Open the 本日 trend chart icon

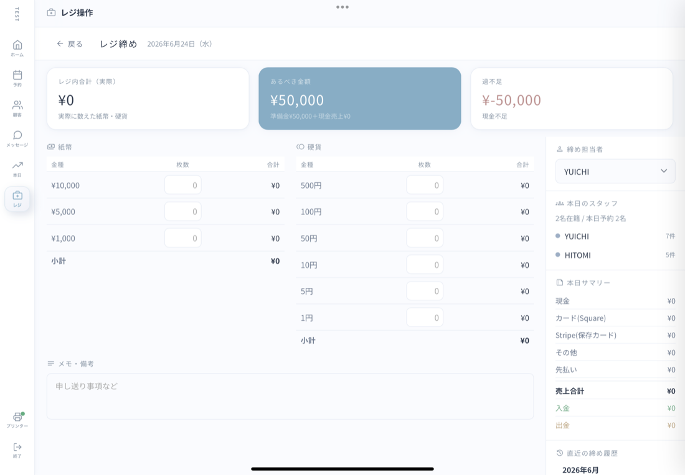(x=17, y=168)
